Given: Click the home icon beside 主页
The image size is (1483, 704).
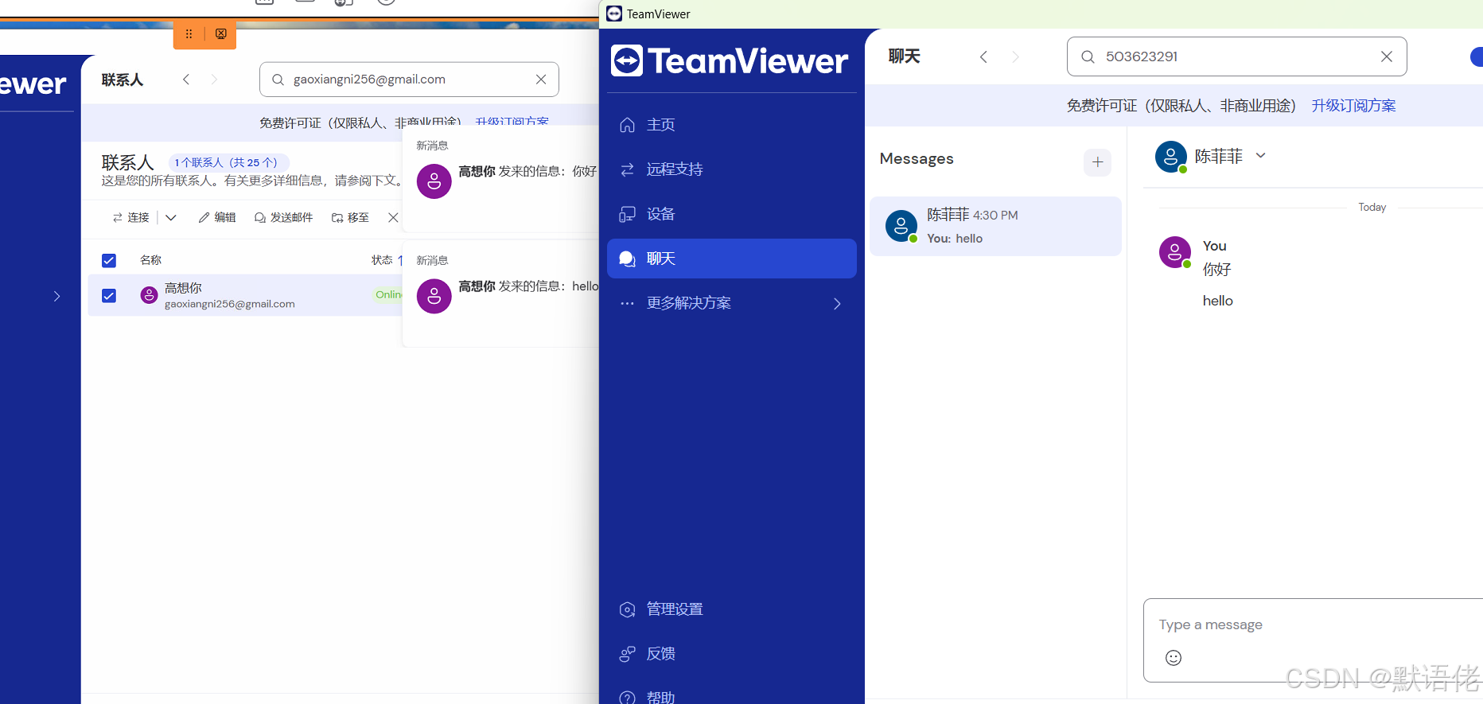Looking at the screenshot, I should 627,125.
